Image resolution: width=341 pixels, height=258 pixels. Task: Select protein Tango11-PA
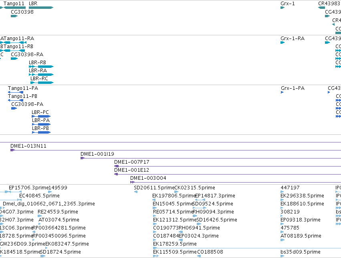pos(16,92)
